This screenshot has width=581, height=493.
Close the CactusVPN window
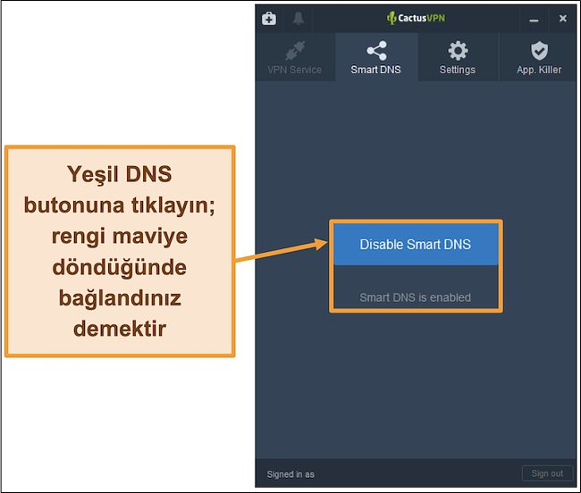pos(563,18)
